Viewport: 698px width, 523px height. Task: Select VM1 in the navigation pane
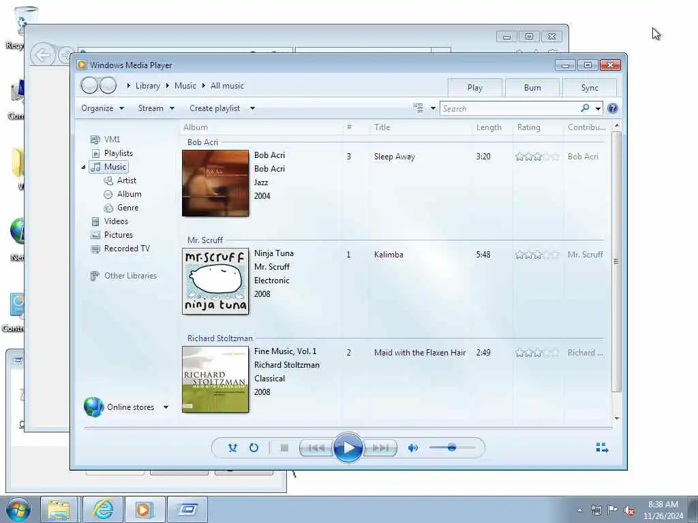tap(105, 139)
